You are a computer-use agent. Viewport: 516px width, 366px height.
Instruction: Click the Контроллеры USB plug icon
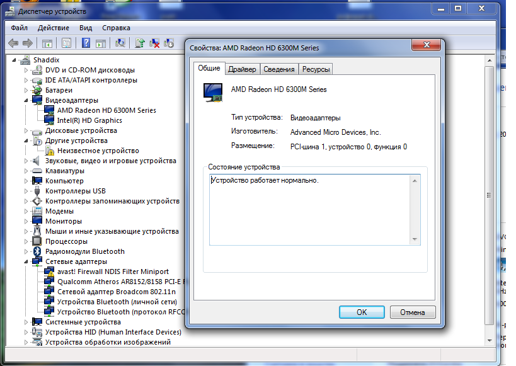click(x=37, y=191)
